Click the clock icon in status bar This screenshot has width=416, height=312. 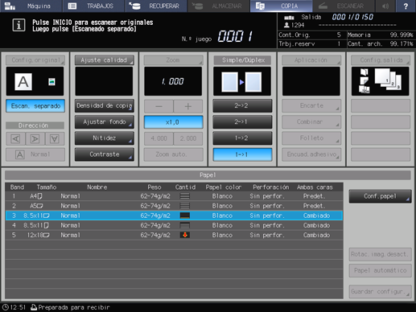click(6, 307)
